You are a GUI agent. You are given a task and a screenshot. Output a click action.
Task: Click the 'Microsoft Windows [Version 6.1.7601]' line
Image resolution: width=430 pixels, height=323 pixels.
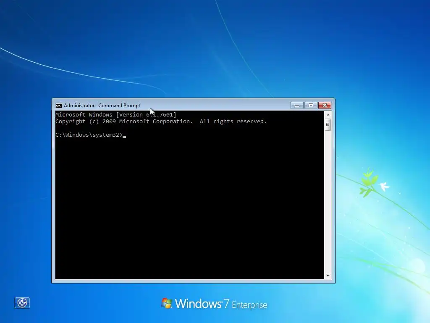pyautogui.click(x=116, y=114)
